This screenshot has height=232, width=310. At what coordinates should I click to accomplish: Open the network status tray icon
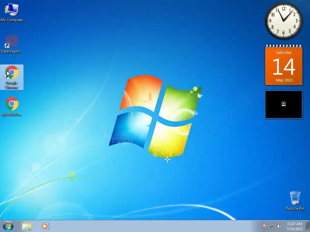[x=272, y=226]
